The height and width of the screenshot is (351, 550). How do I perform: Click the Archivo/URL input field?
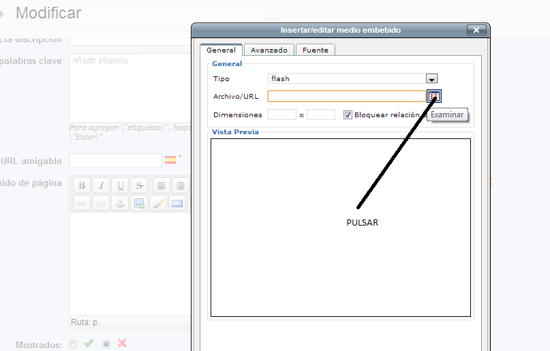tap(346, 96)
